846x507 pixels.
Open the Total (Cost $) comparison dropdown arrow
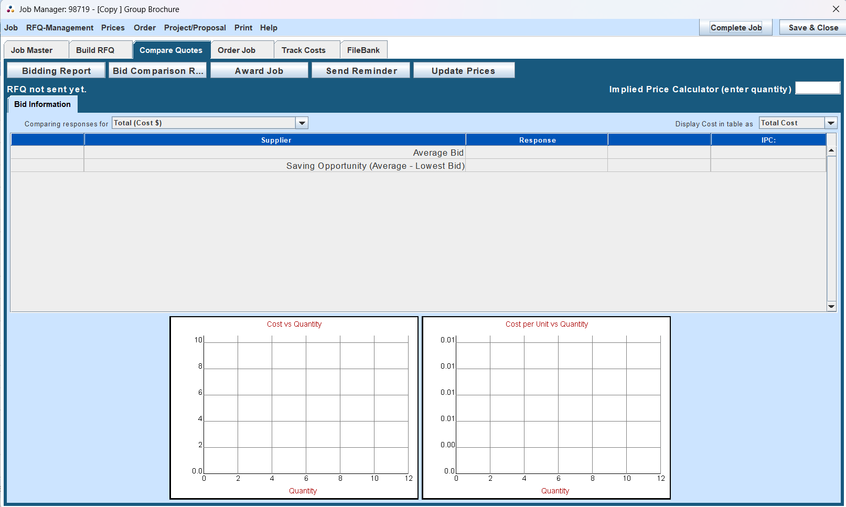[302, 122]
